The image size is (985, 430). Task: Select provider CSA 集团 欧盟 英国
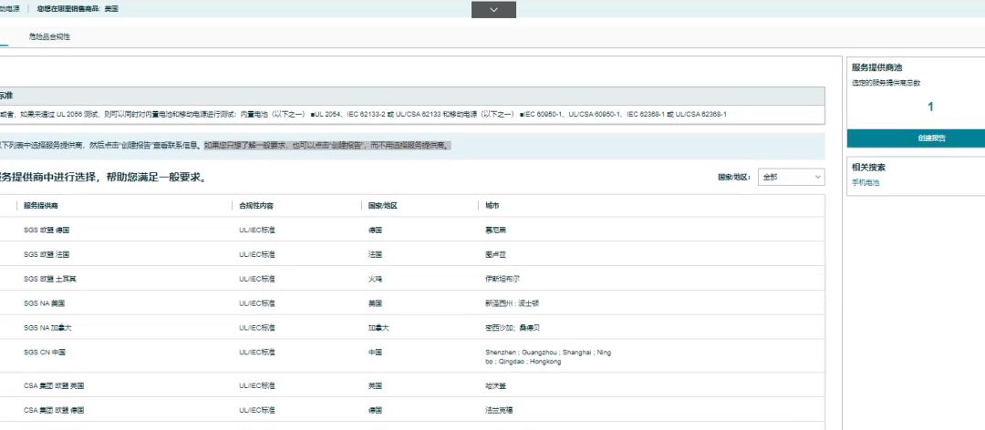(x=54, y=385)
